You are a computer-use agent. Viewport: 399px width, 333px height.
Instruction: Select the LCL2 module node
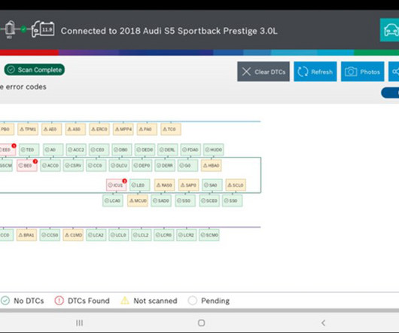click(x=142, y=235)
